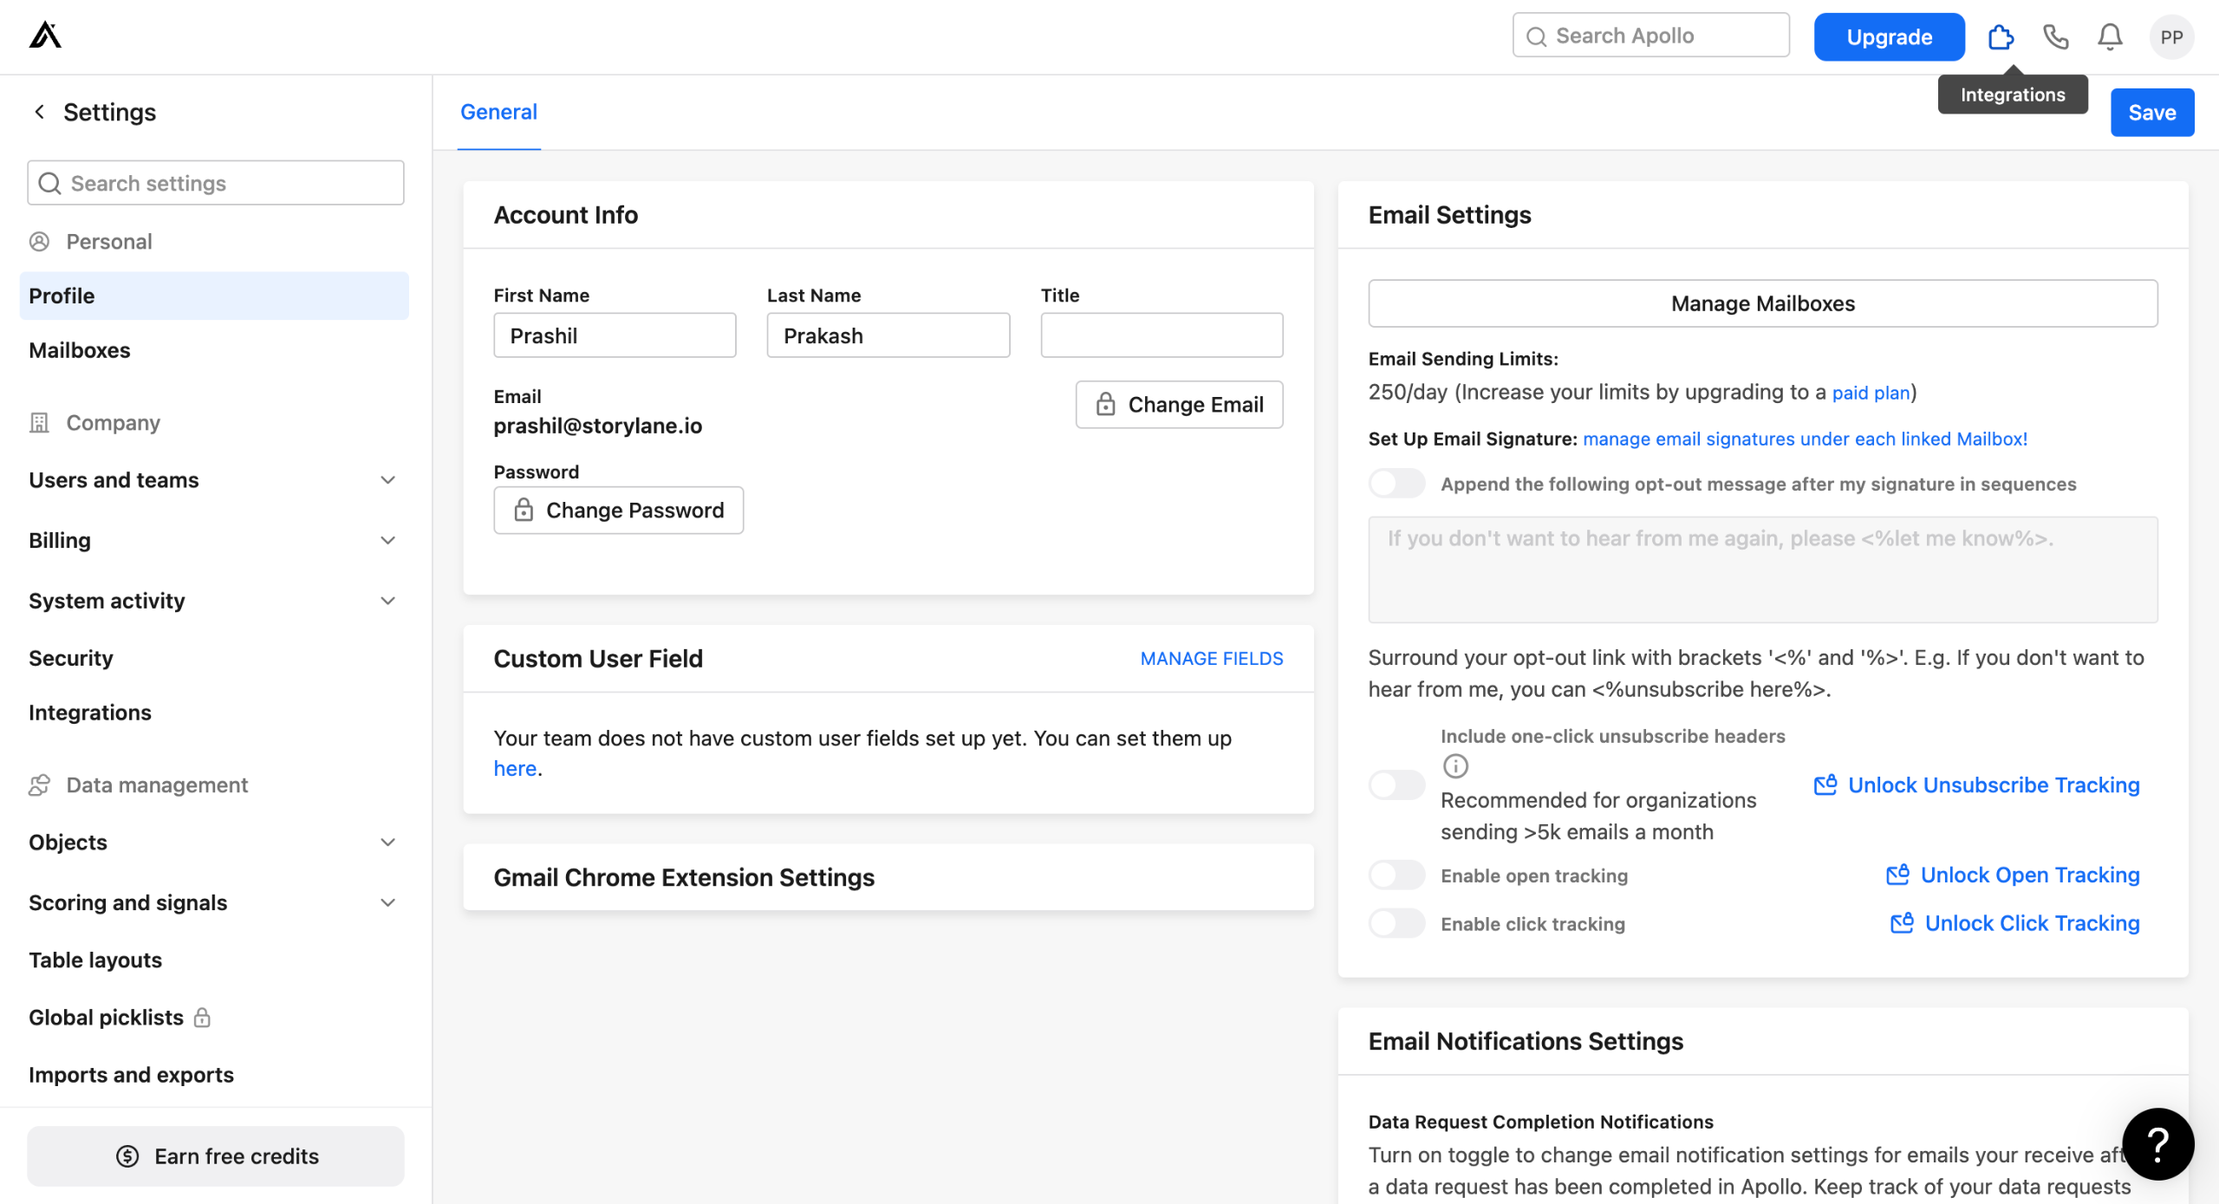Click the Data management icon
The image size is (2219, 1204).
[39, 784]
